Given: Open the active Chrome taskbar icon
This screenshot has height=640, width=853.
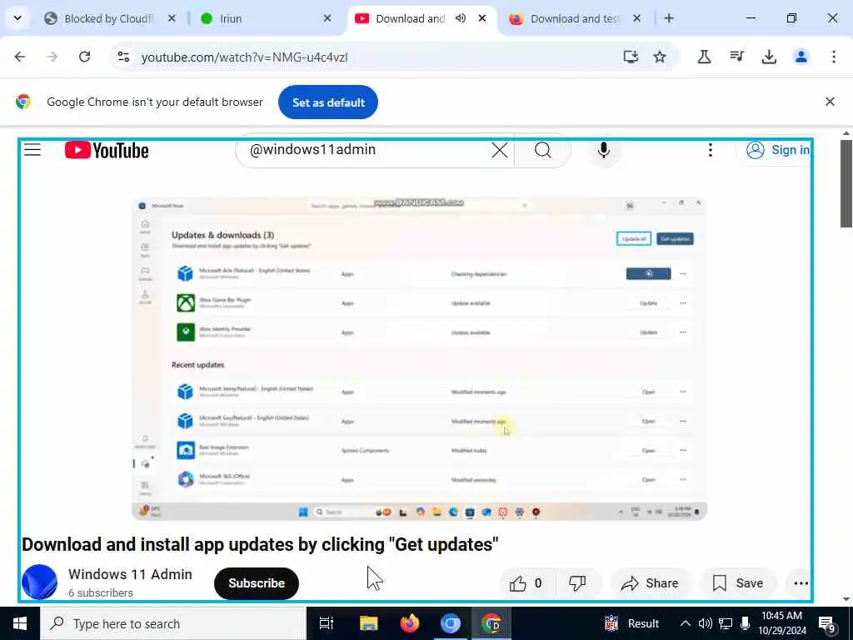Looking at the screenshot, I should coord(491,623).
